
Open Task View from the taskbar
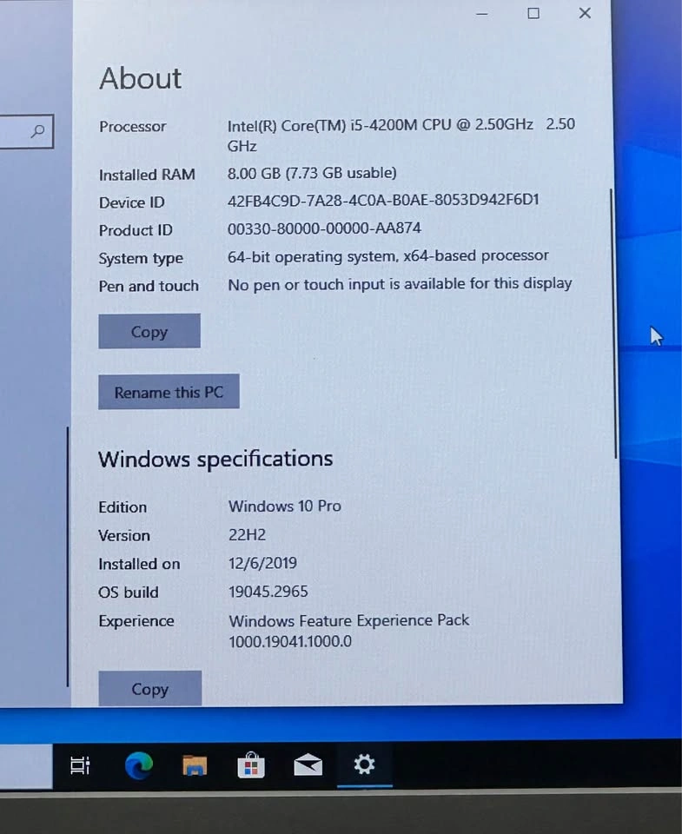(x=80, y=765)
